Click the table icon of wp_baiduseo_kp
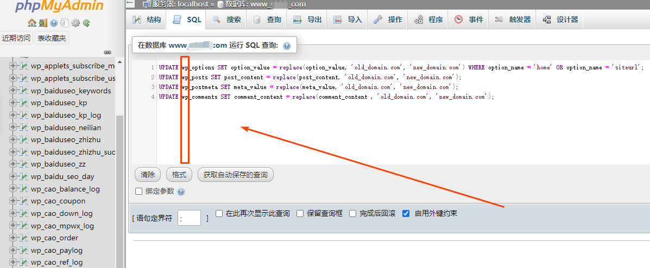The image size is (650, 268). 24,103
